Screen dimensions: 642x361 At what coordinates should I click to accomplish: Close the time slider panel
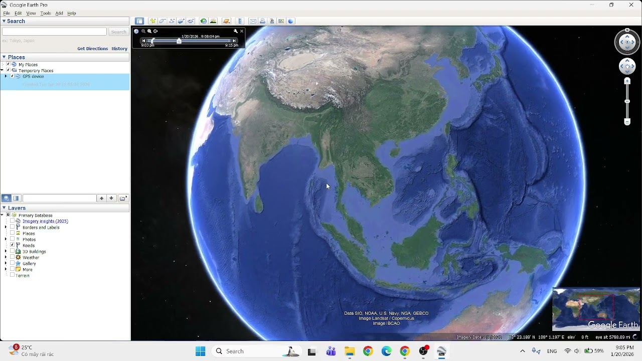[x=242, y=31]
